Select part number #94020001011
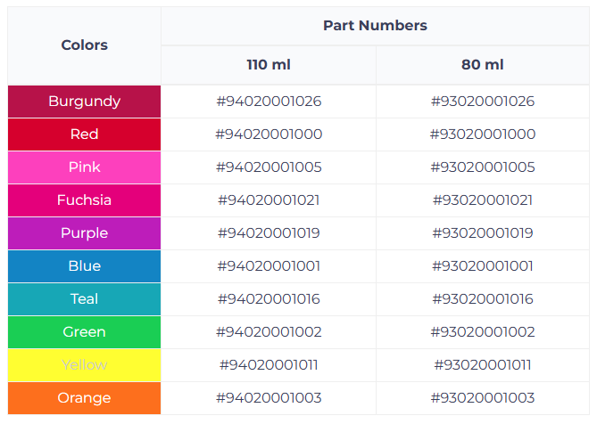Image resolution: width=597 pixels, height=424 pixels. coord(269,365)
